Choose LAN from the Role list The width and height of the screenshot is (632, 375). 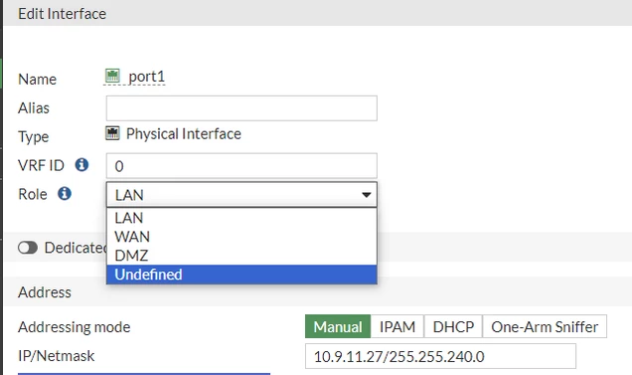point(241,218)
